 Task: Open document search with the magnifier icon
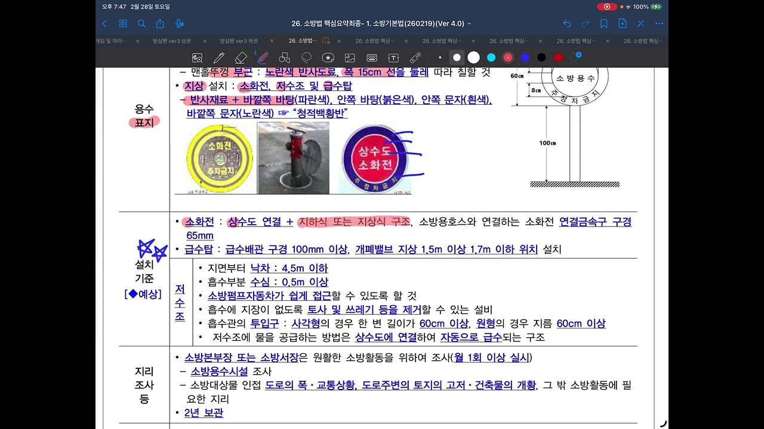point(141,24)
